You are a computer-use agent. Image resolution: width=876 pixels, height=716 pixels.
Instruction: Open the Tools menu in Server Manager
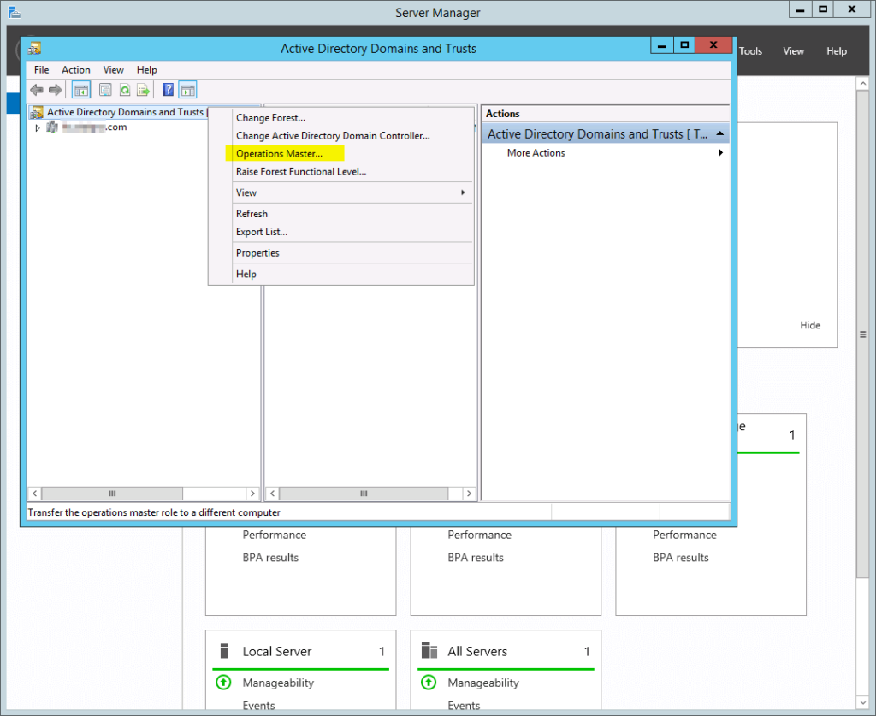pos(750,50)
